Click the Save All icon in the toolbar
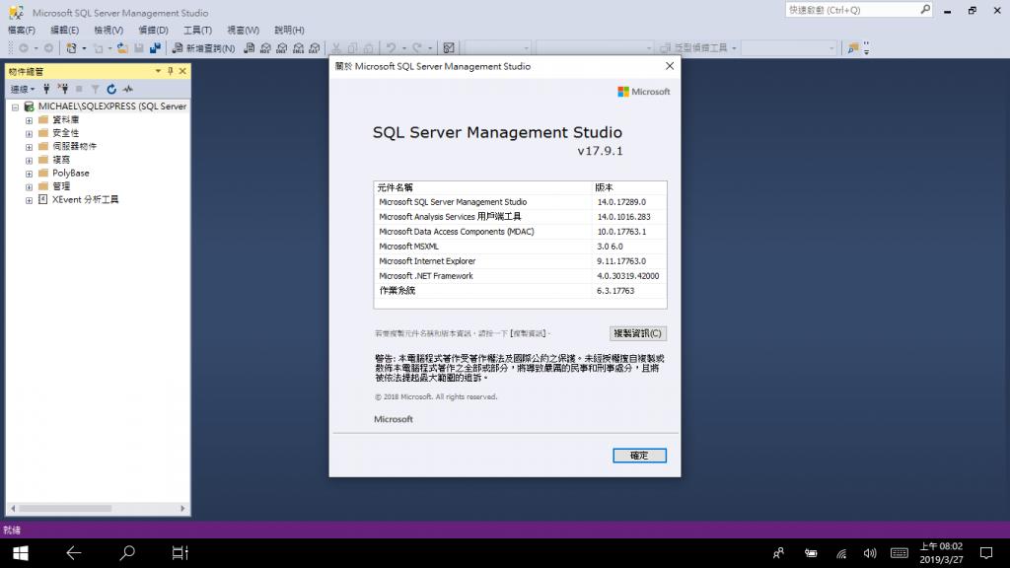Viewport: 1010px width, 568px height. point(155,48)
